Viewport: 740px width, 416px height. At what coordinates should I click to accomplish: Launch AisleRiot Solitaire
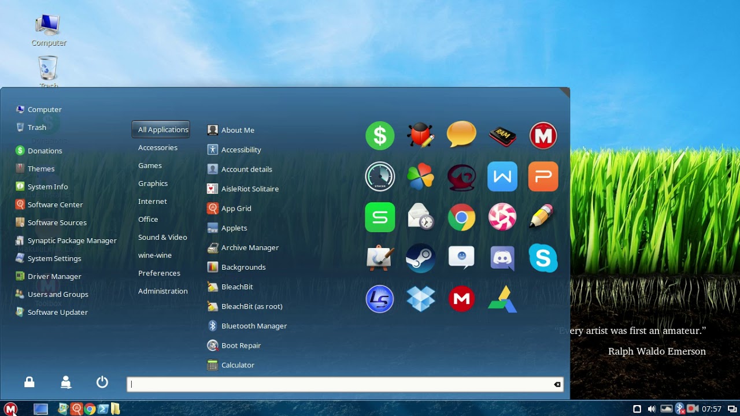(243, 189)
